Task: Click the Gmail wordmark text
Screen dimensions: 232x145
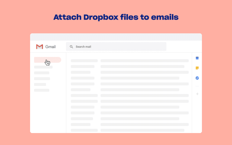Action: [50, 47]
